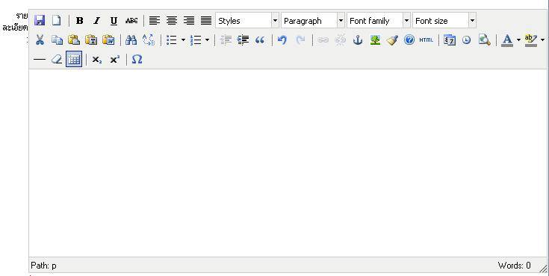Apply the background highlight color button

point(531,40)
